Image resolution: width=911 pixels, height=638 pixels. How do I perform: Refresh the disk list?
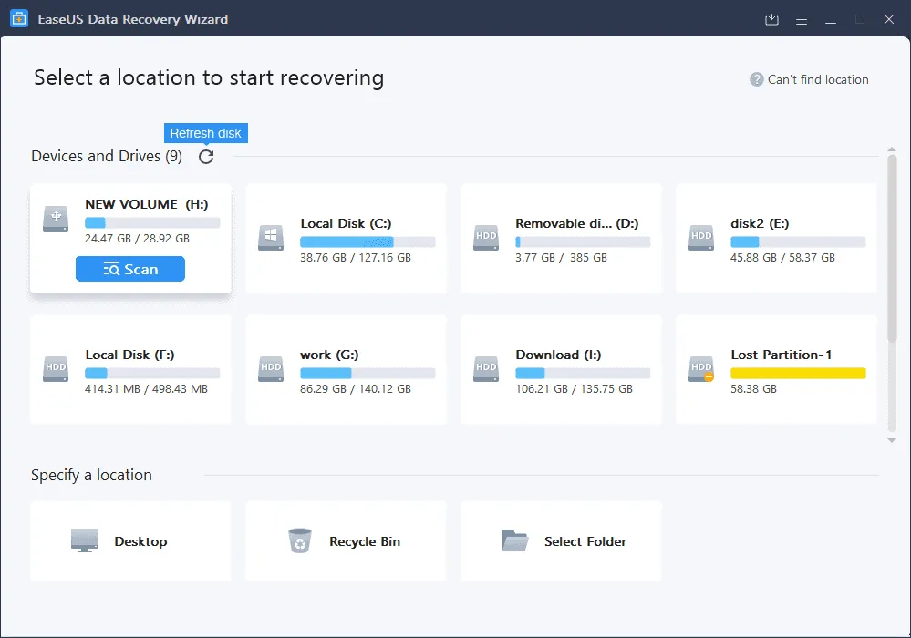click(206, 156)
